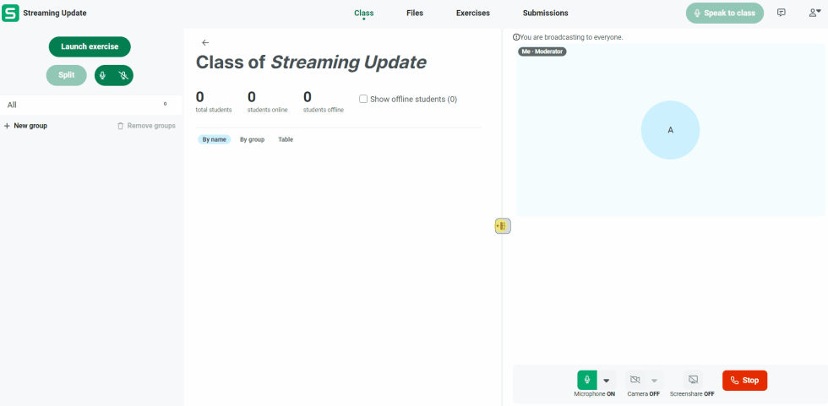Toggle the microphone off
This screenshot has width=828, height=406.
(586, 380)
